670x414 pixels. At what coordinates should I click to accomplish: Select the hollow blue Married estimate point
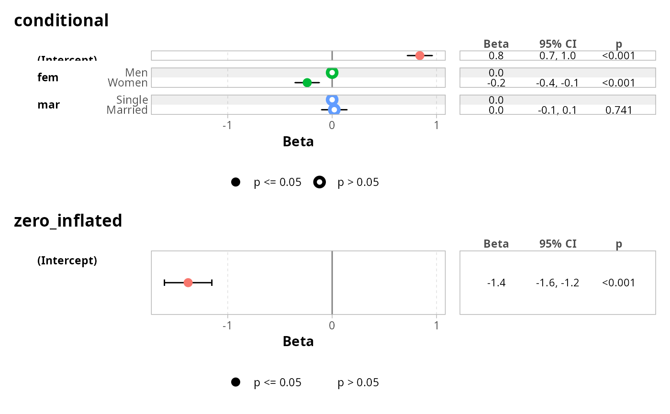[334, 110]
